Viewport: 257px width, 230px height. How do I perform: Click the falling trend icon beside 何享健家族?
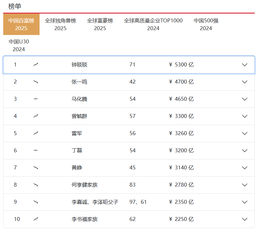36,185
